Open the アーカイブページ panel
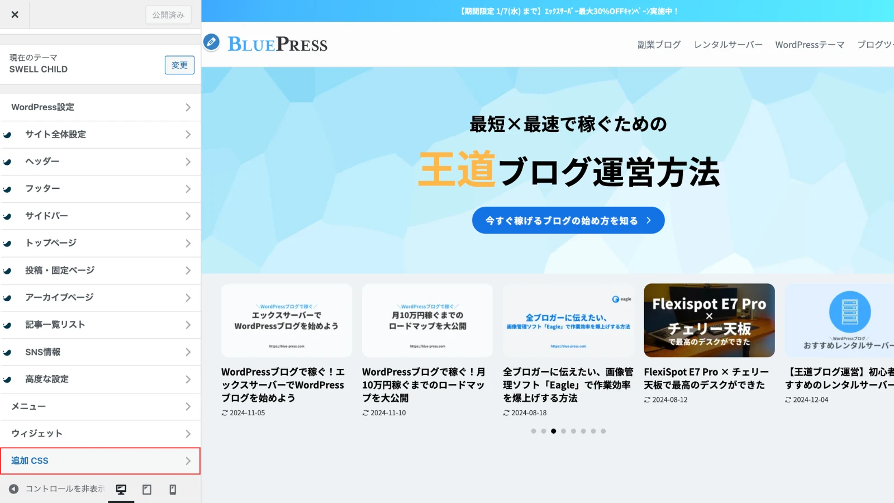The height and width of the screenshot is (503, 894). tap(101, 298)
